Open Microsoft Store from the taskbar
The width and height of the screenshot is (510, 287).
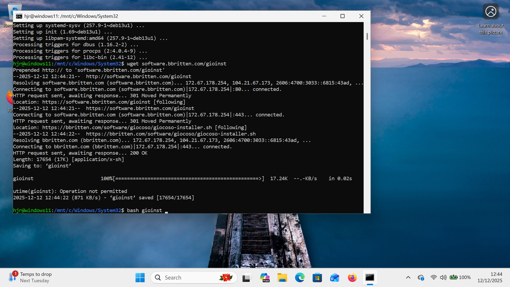tap(317, 277)
